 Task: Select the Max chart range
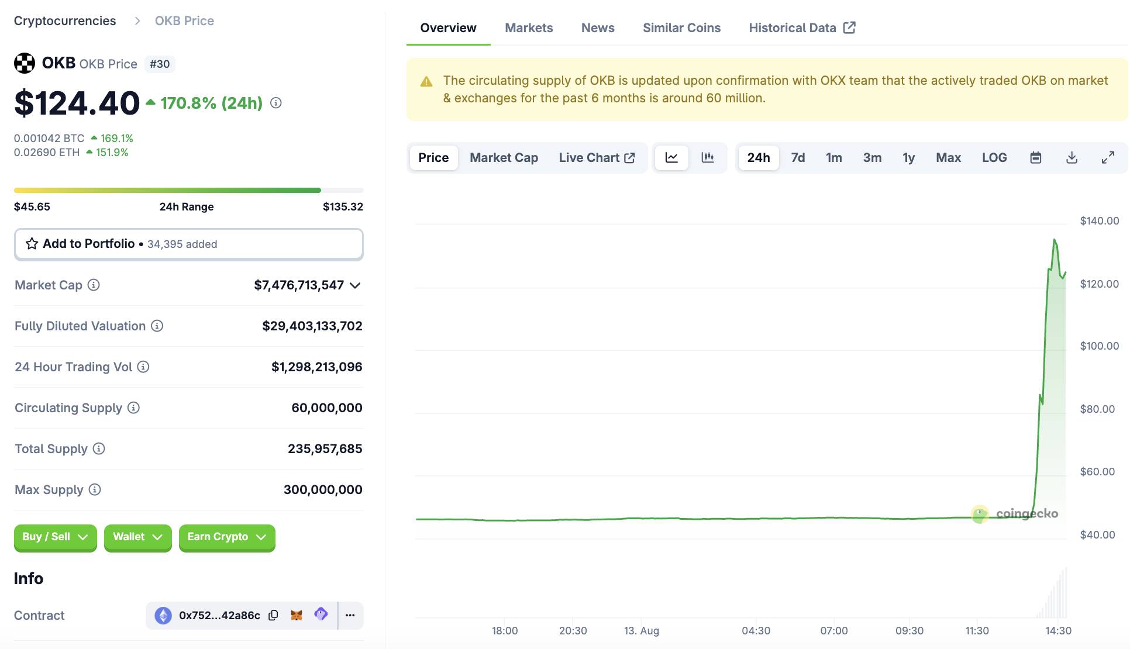948,158
